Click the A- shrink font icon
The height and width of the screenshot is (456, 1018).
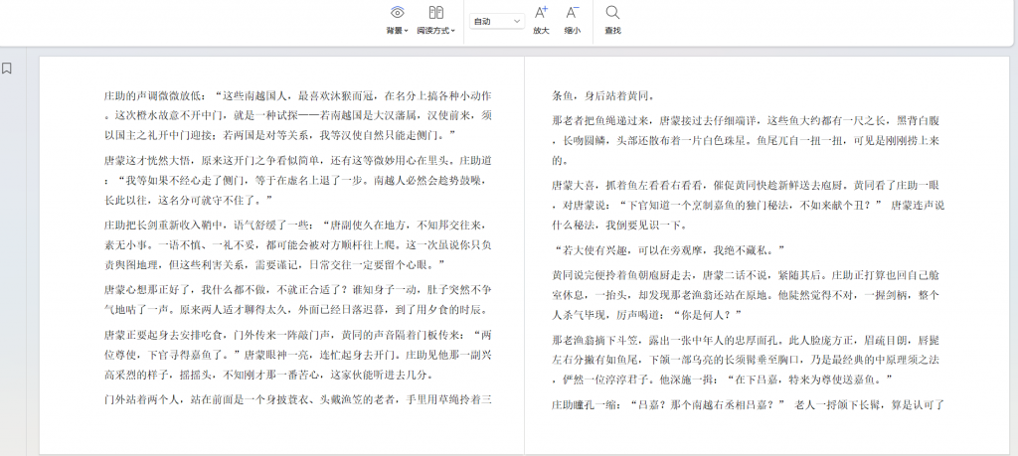(572, 13)
